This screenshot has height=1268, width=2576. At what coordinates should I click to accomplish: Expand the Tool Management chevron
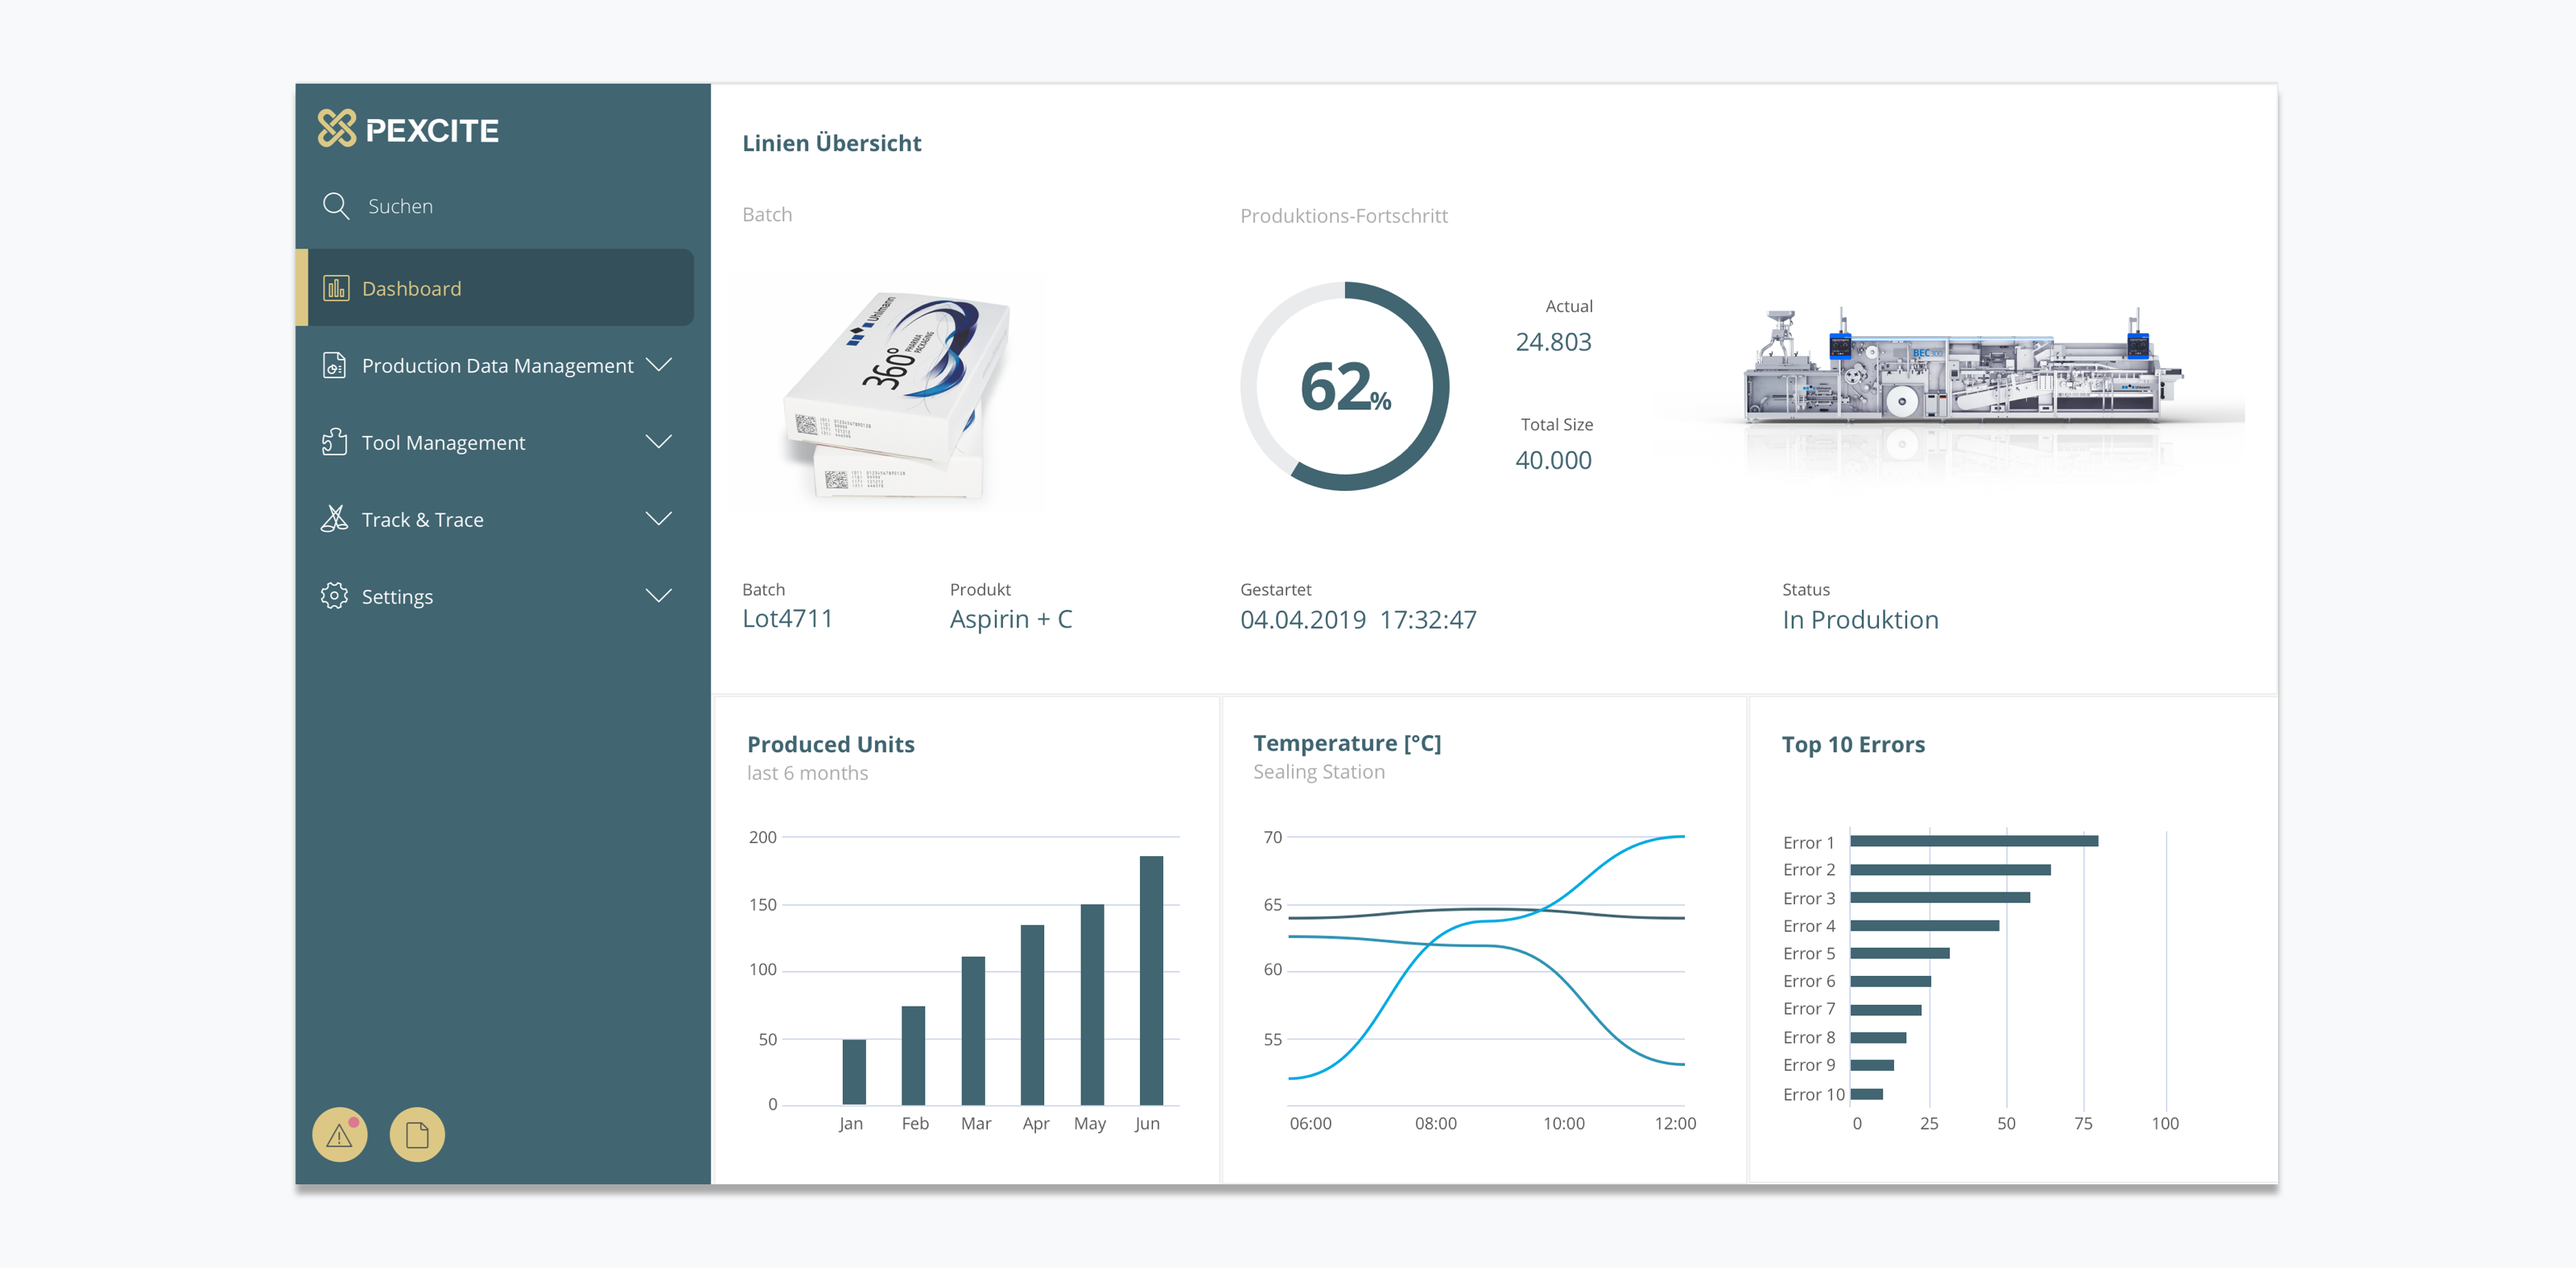(x=658, y=442)
